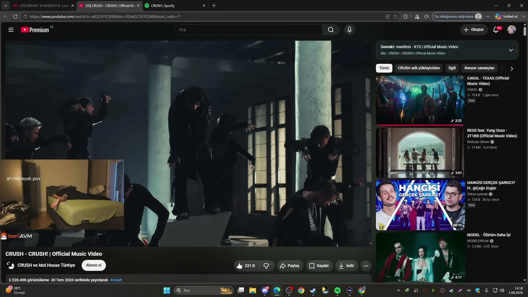Click the YouTube search magnifier button
The image size is (528, 297).
(x=331, y=30)
